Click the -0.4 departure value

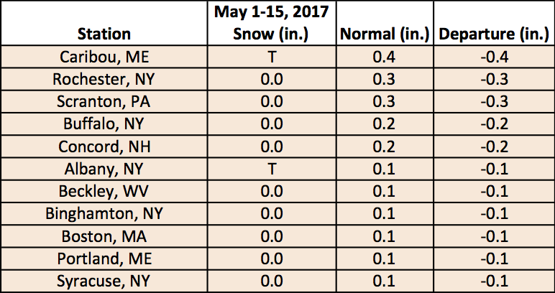(492, 56)
